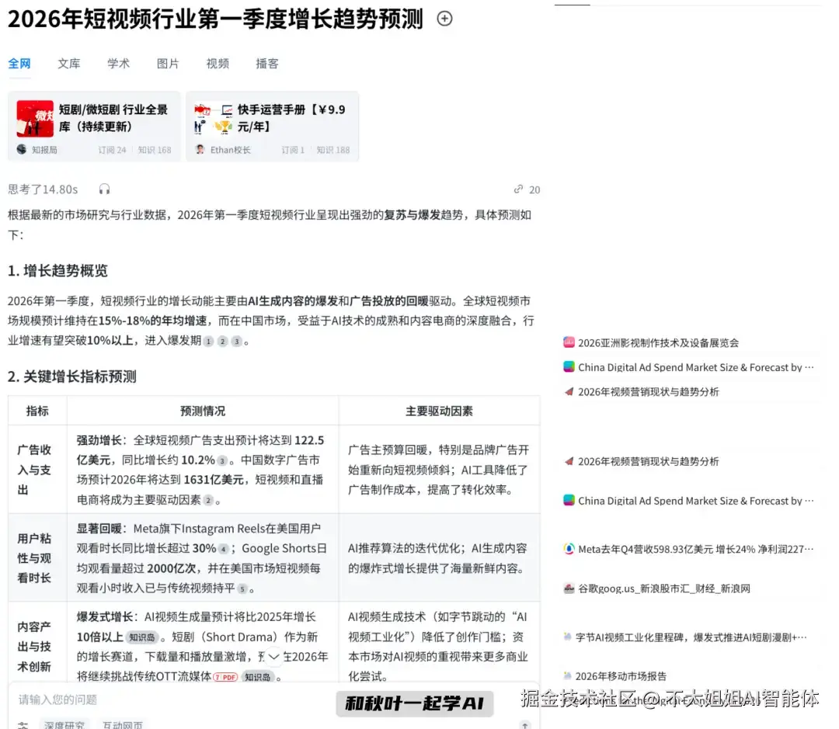Open source icon for 2026亚洲影视制作技术及设备展览会

(569, 342)
